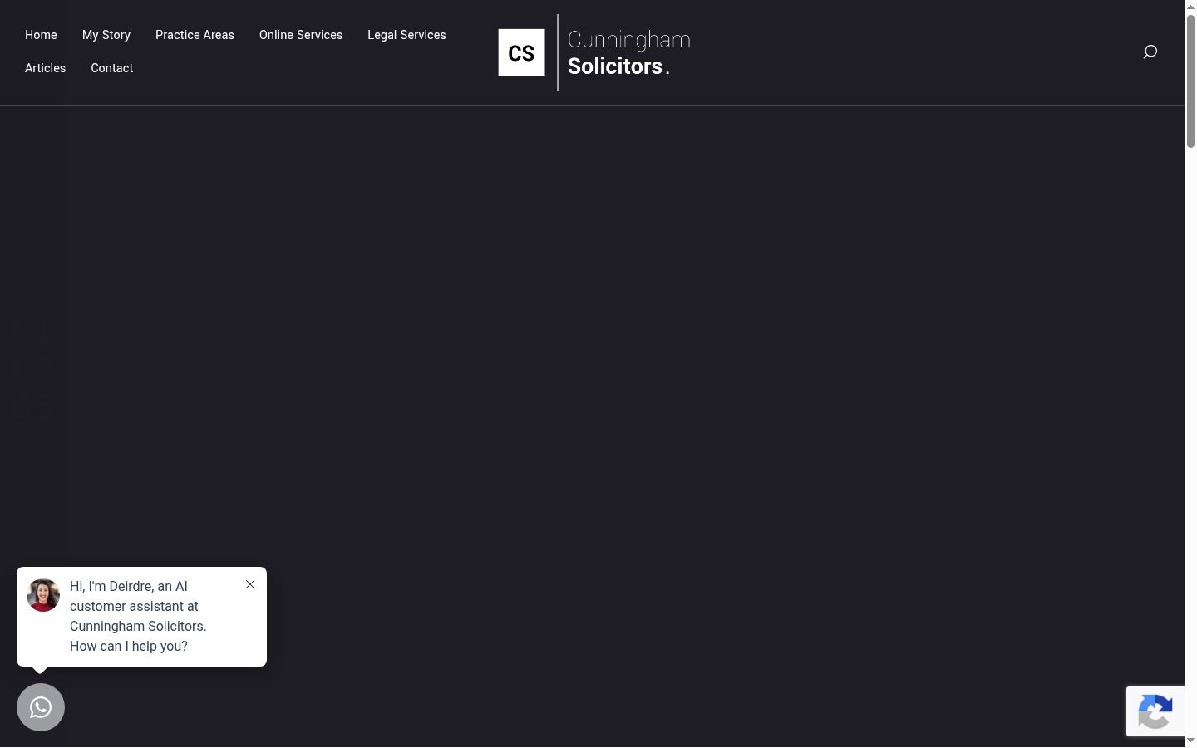This screenshot has height=748, width=1197.
Task: Click the scrollbar down arrow
Action: [x=1190, y=741]
